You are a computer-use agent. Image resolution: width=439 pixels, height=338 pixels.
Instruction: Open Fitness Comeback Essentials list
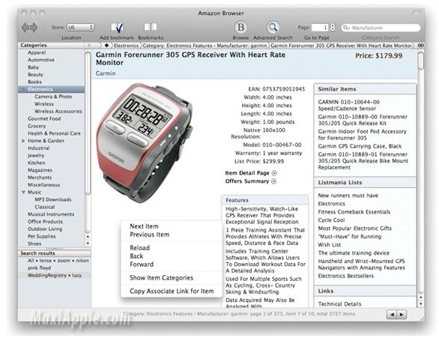[354, 212]
